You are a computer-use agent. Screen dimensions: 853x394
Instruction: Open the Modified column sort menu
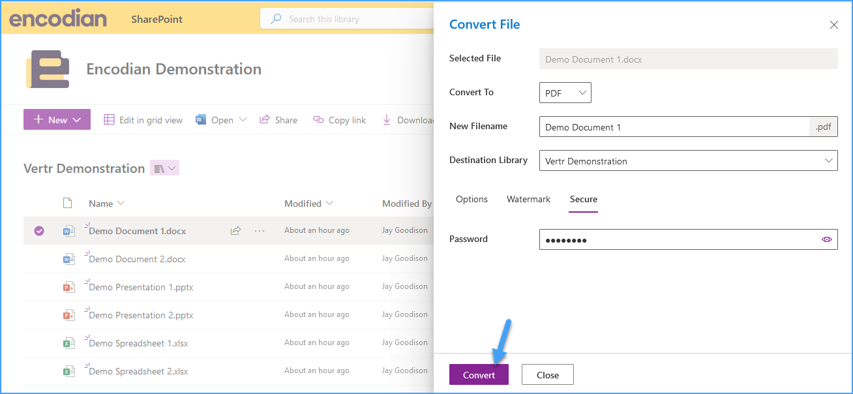click(329, 204)
